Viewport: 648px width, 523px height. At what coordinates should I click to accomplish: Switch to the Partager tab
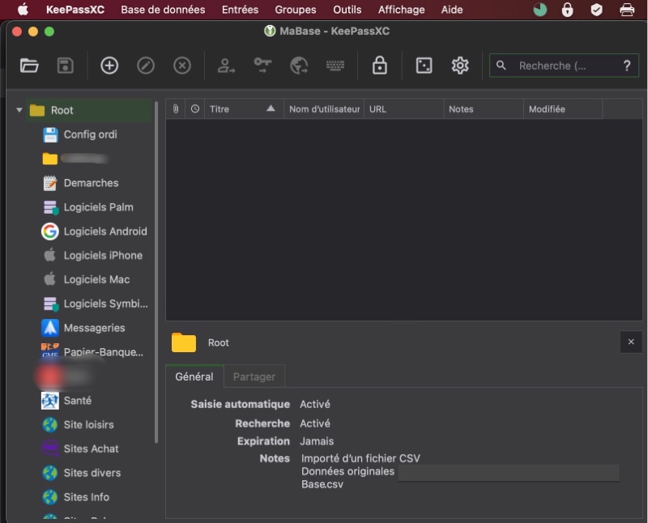(254, 376)
